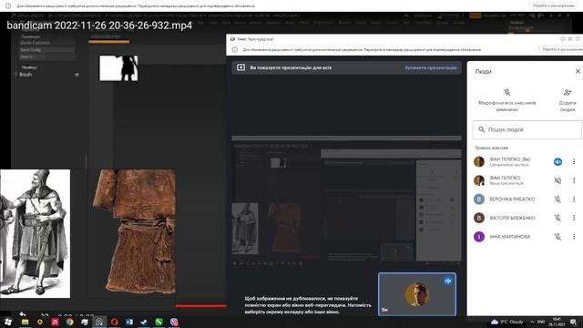This screenshot has width=583, height=328.
Task: Click the extension button in the top browser info bar
Action: tap(553, 5)
